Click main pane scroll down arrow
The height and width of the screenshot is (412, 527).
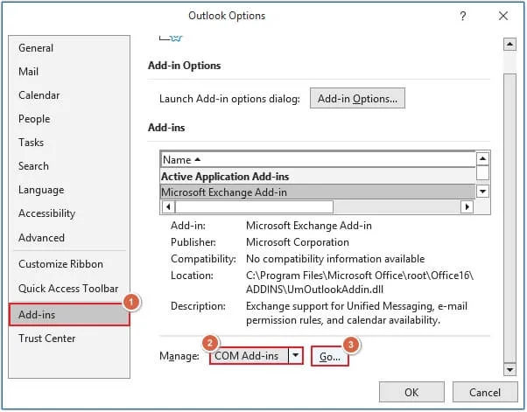tap(509, 370)
